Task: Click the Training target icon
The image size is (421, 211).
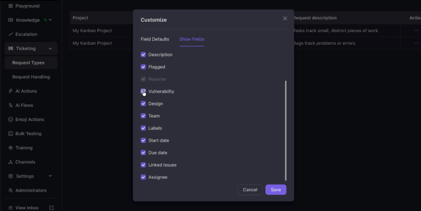Action: 10,148
